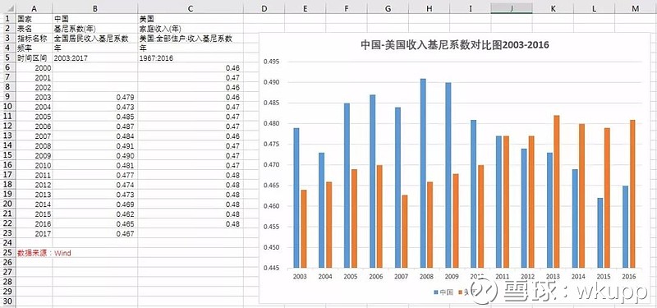Click year cell 2017 in column A
The height and width of the screenshot is (308, 657).
[x=34, y=233]
